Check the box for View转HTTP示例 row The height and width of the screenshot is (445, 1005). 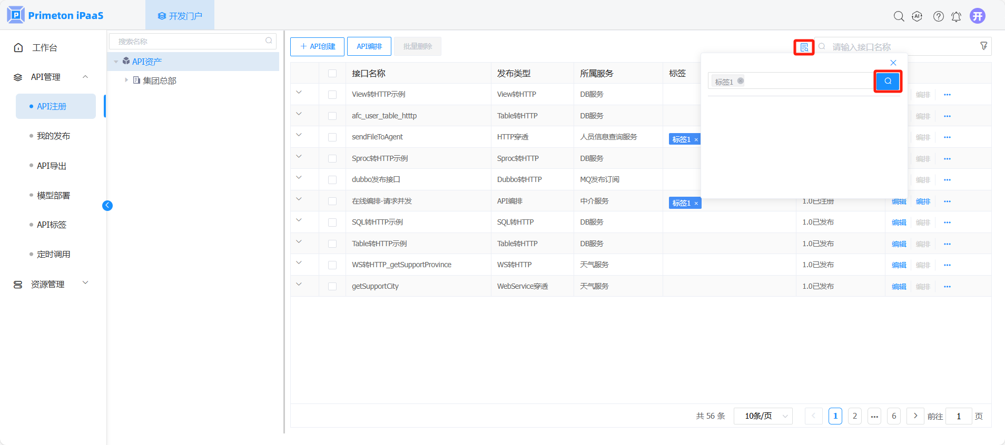coord(332,95)
